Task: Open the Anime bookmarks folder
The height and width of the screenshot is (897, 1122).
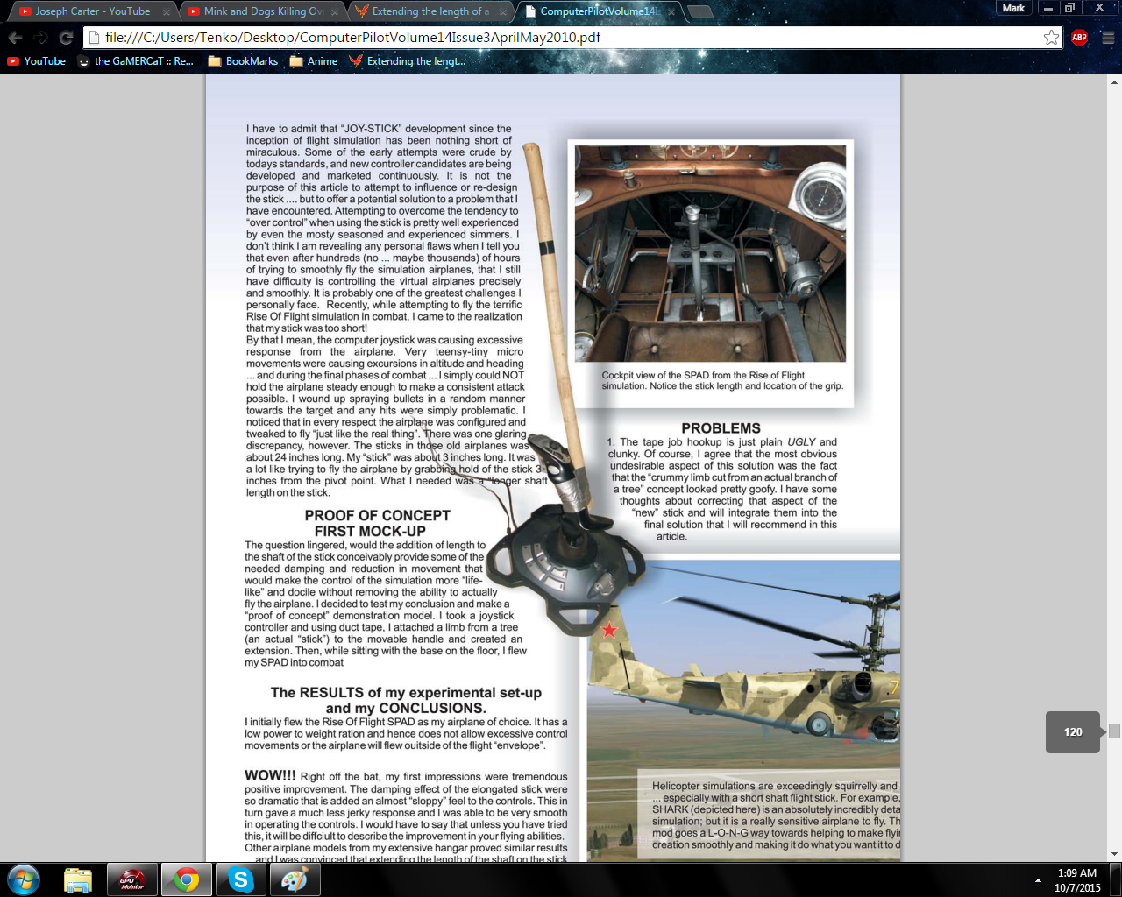Action: [x=314, y=61]
